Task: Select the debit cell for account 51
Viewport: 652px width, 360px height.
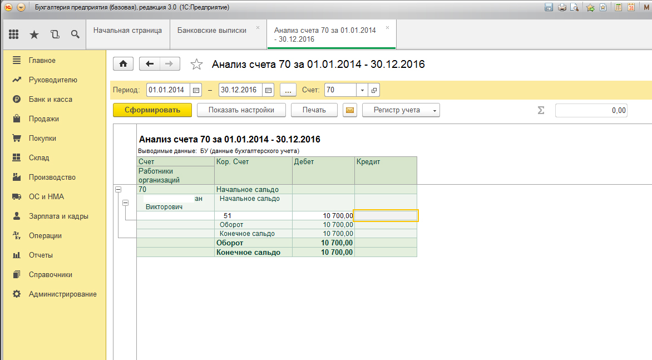Action: point(323,216)
